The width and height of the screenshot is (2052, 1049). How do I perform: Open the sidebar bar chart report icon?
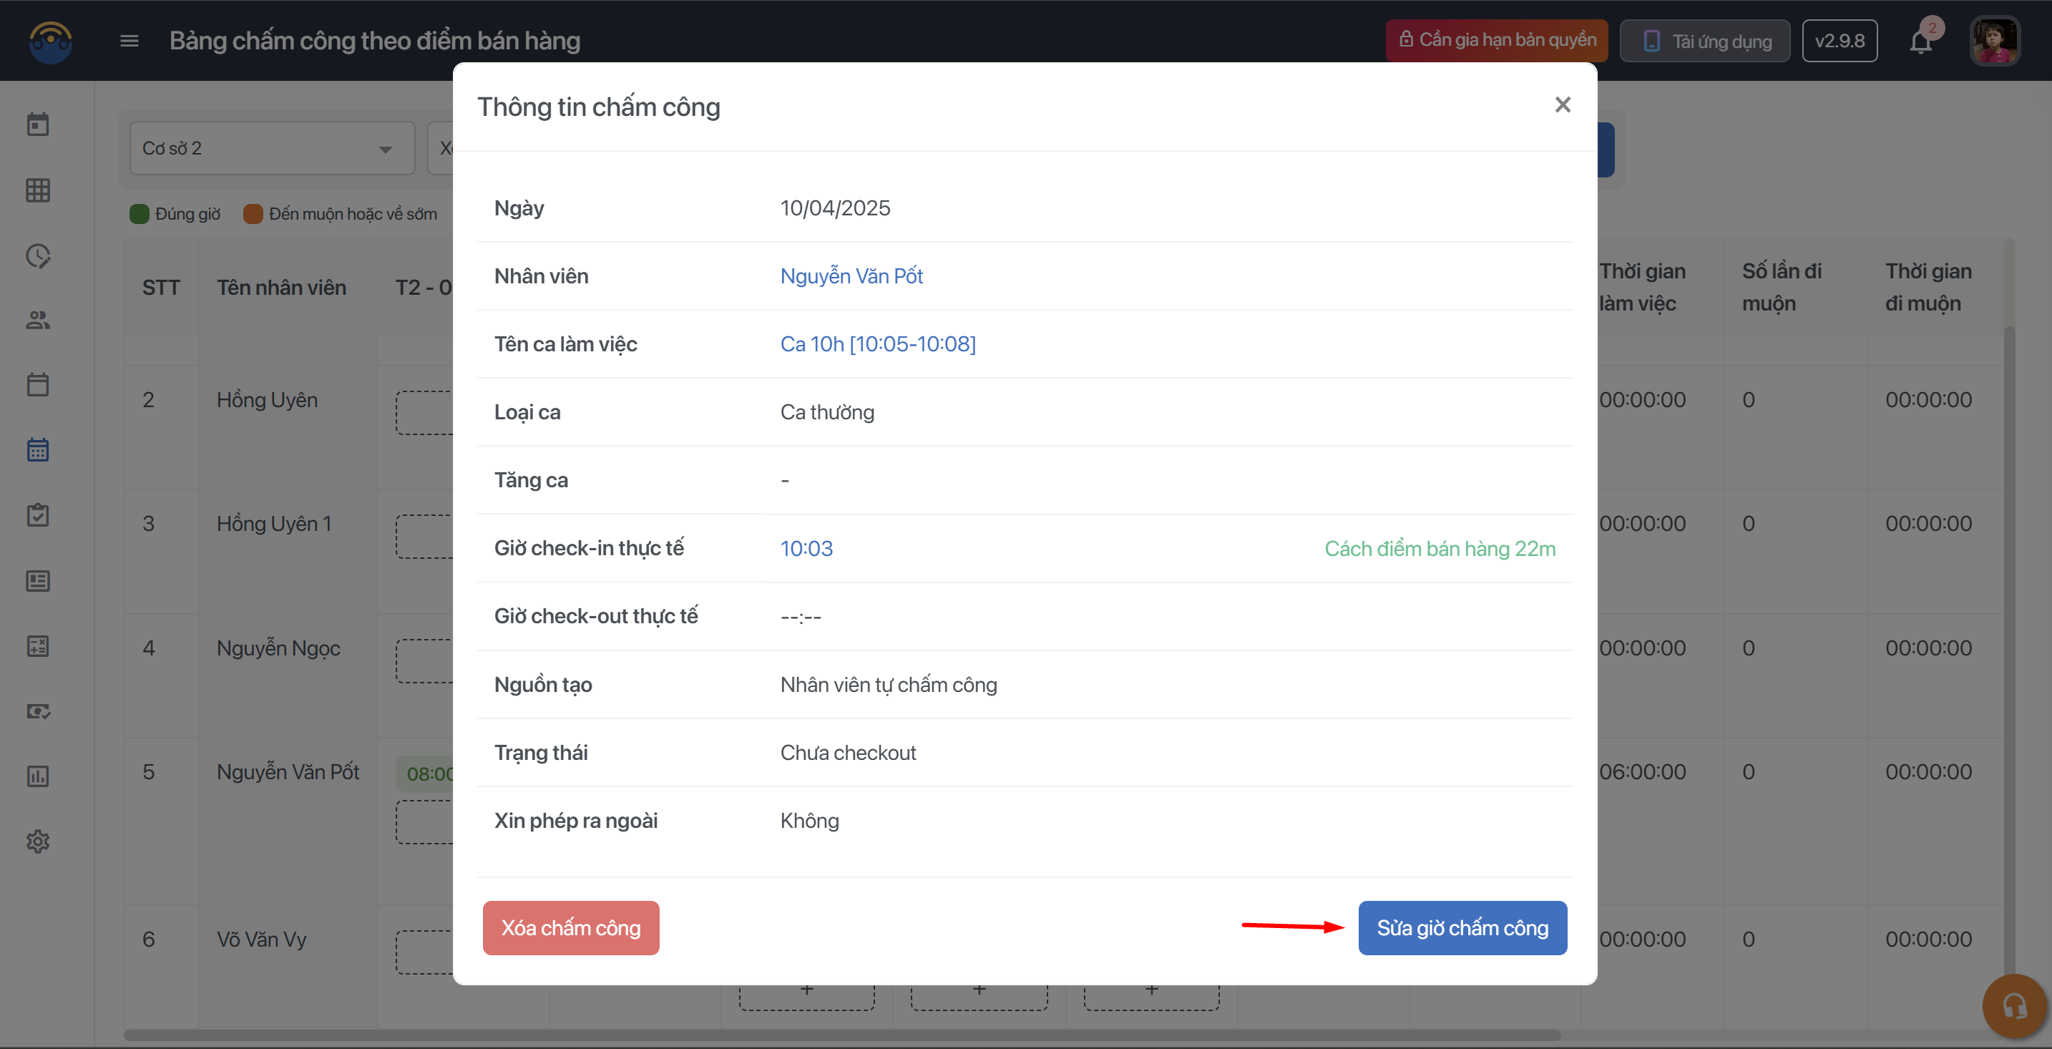(37, 776)
